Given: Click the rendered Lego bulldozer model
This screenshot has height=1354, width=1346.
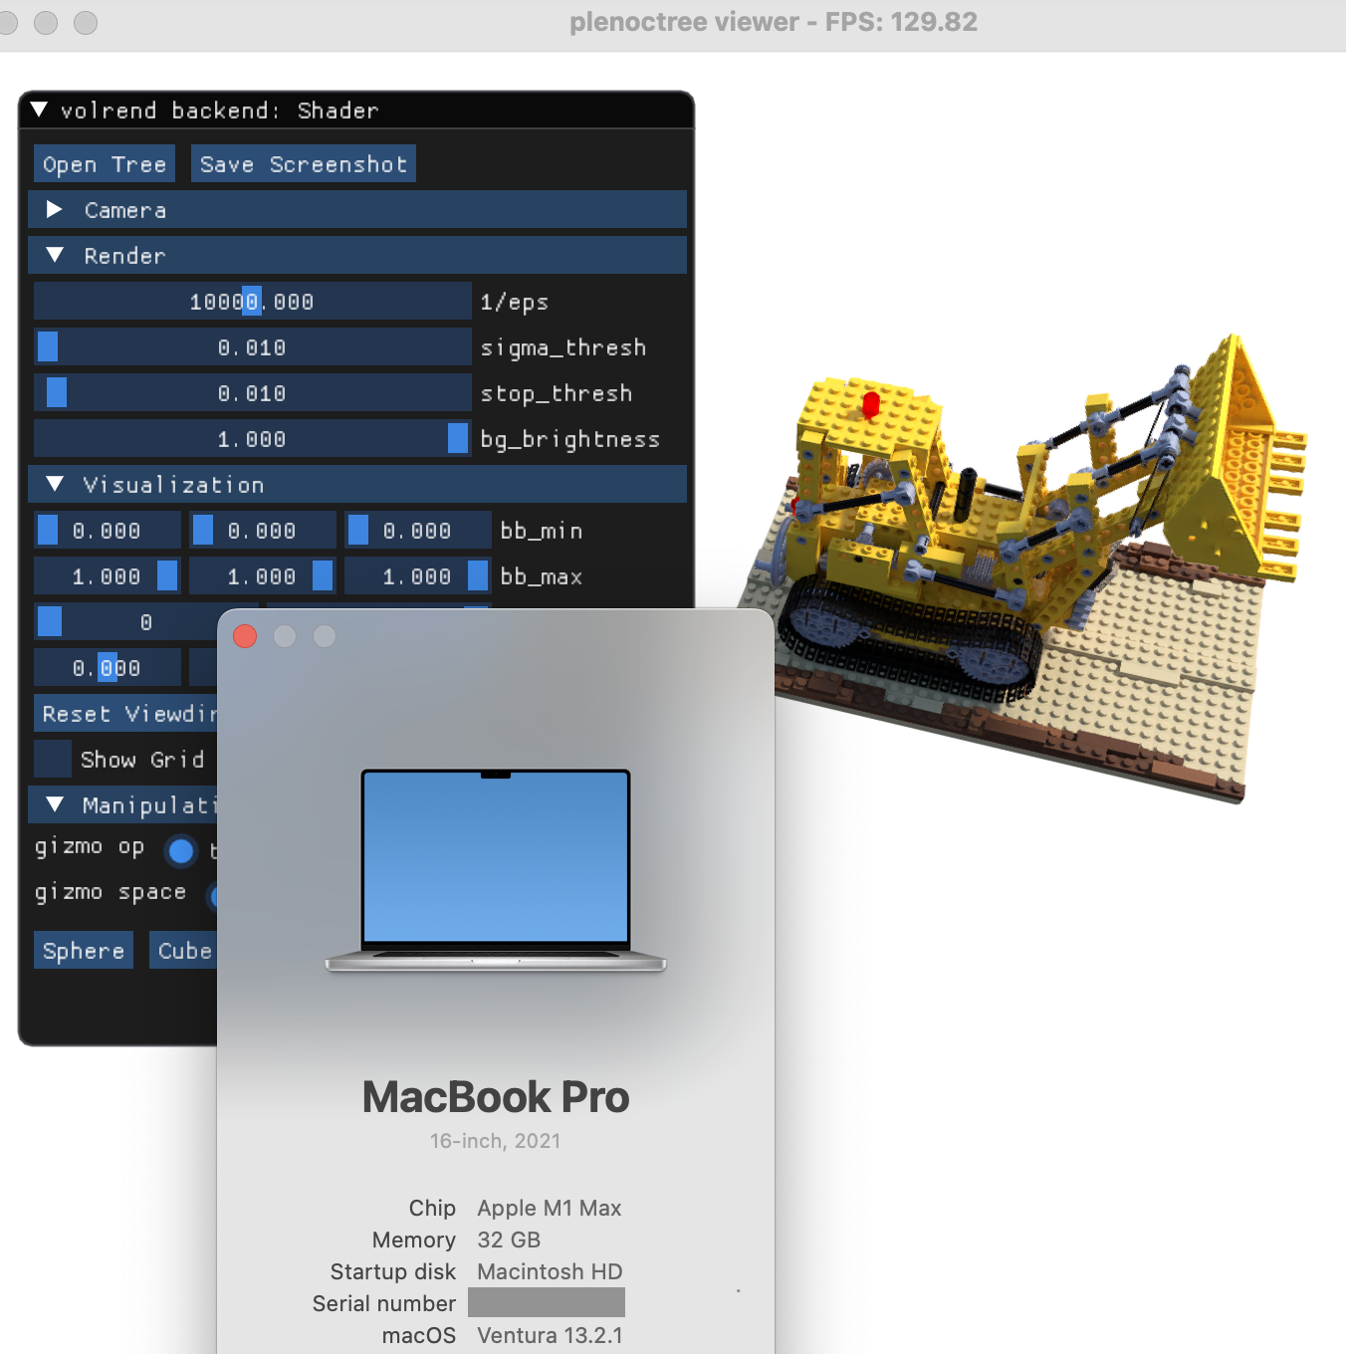Looking at the screenshot, I should [x=1021, y=567].
